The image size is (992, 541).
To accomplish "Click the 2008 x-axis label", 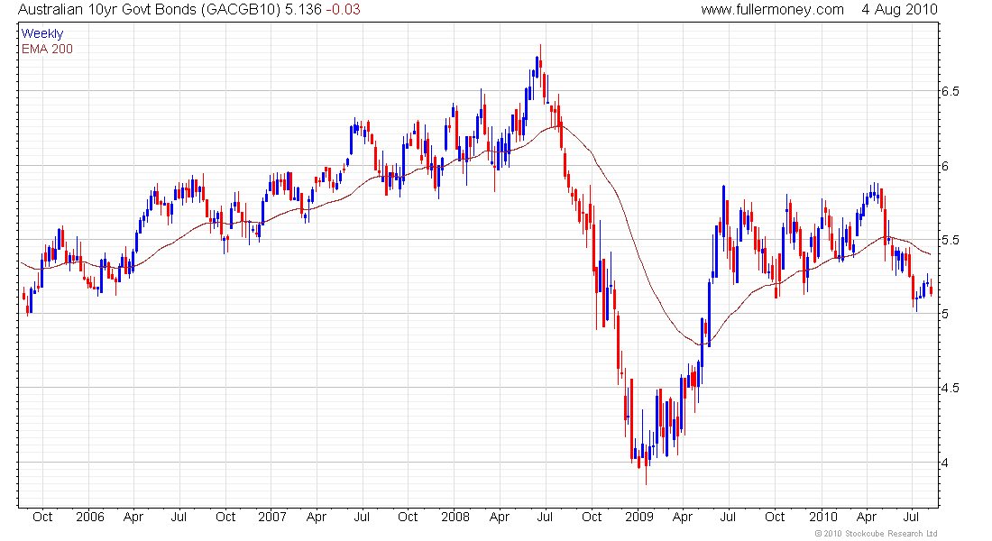I will [x=455, y=517].
